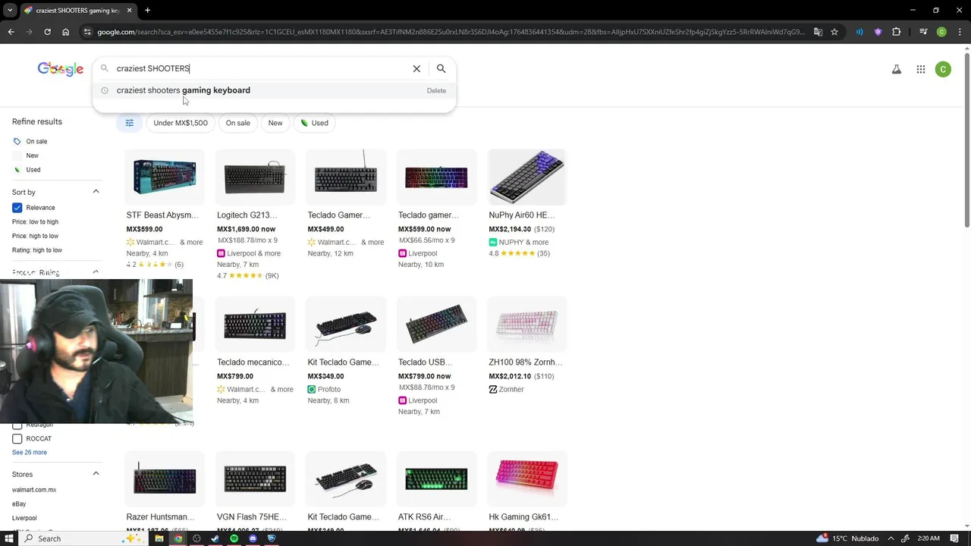971x546 pixels.
Task: Go to the browser home page icon
Action: [x=65, y=32]
